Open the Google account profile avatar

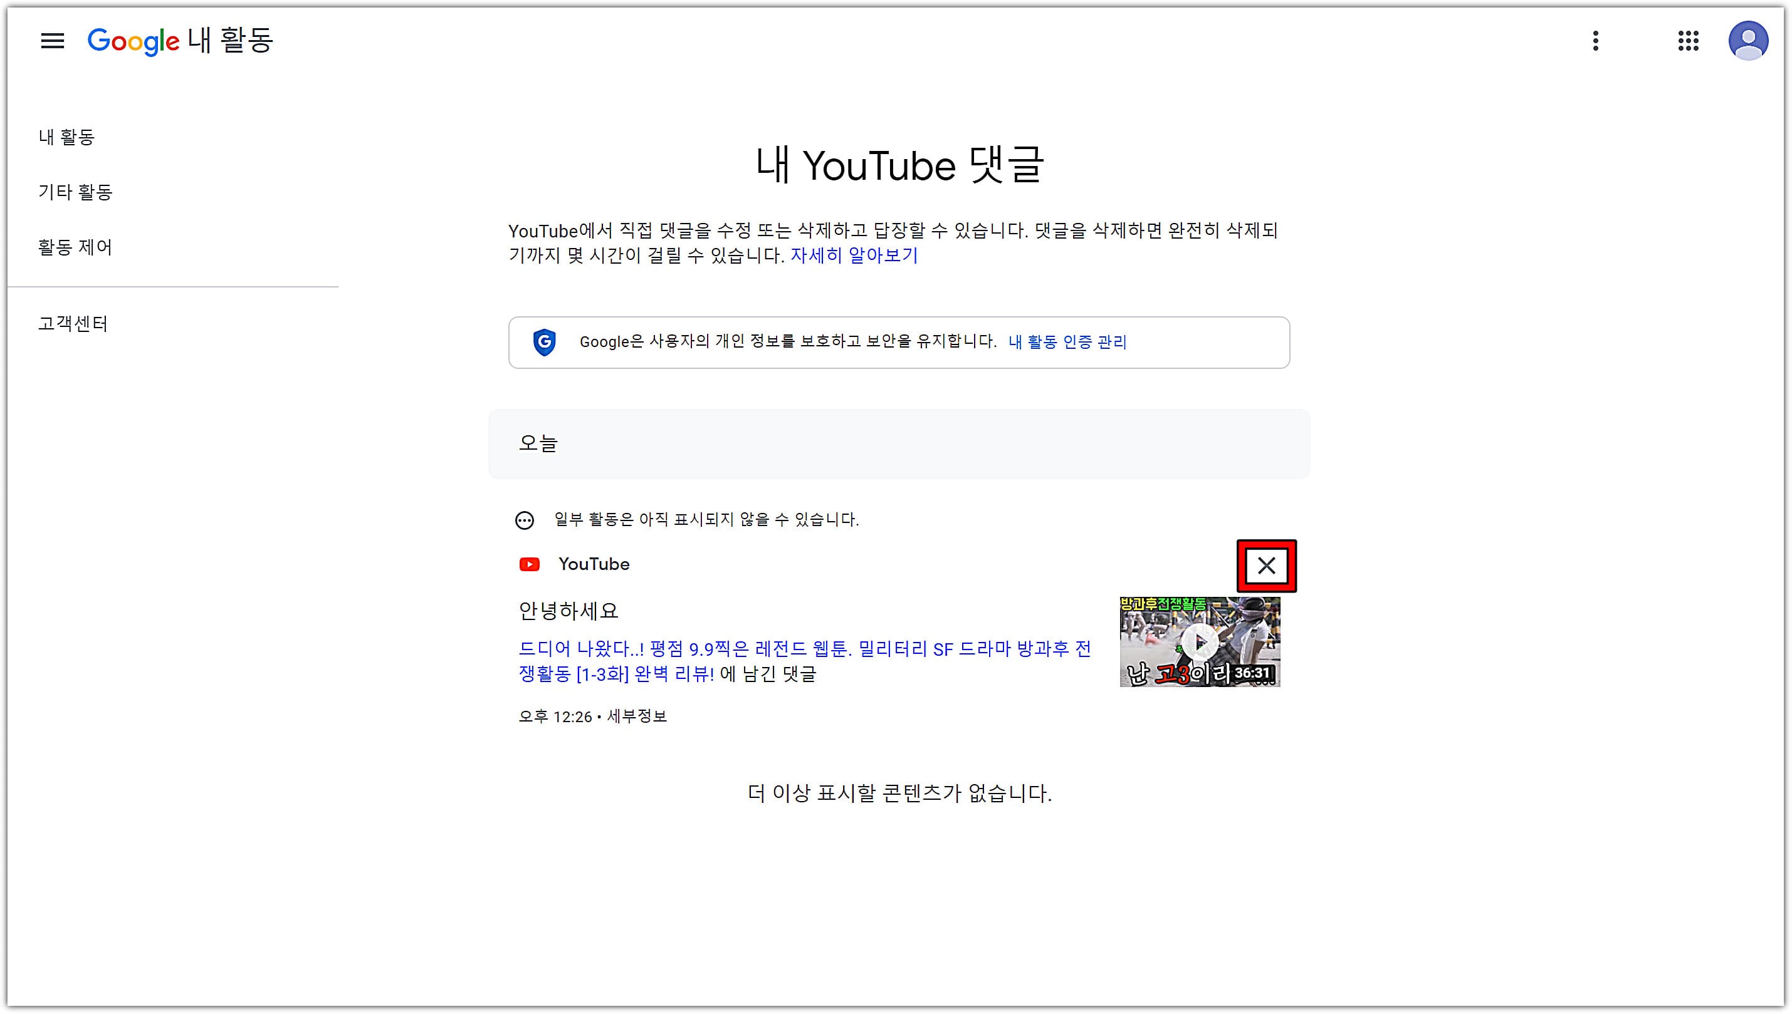point(1748,41)
